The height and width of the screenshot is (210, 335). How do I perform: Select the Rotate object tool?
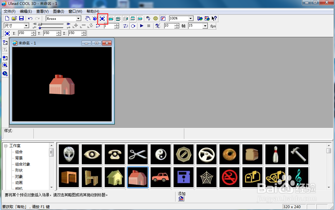point(95,19)
